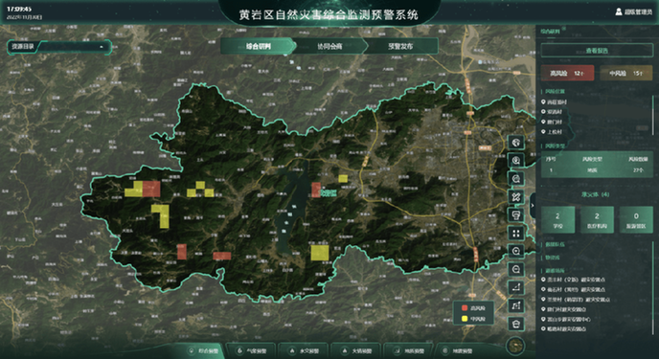Toggle the red 高风险 legend entry

pyautogui.click(x=473, y=308)
